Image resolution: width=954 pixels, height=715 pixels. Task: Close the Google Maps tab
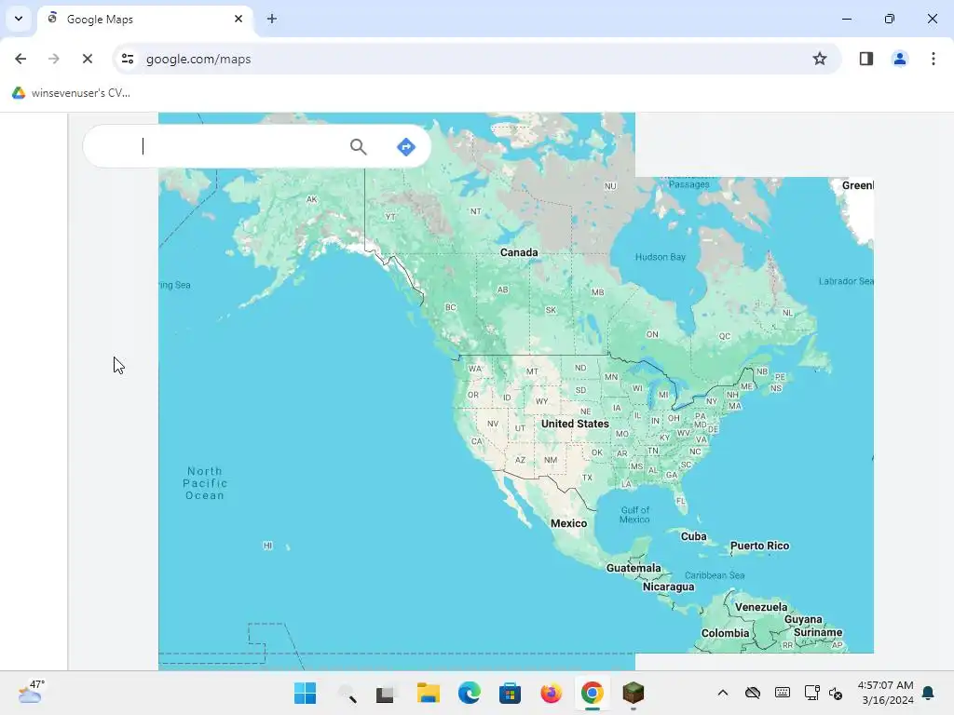(x=238, y=19)
